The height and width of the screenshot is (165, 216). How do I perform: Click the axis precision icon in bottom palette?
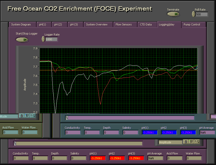click(x=197, y=142)
